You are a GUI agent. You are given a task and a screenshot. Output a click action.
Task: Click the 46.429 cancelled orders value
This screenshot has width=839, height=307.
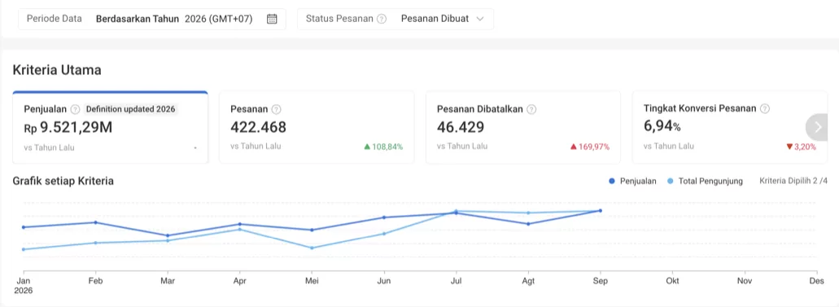pos(461,127)
